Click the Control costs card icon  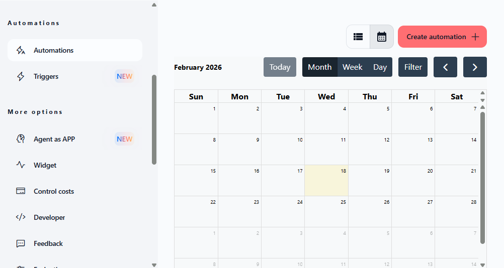21,191
